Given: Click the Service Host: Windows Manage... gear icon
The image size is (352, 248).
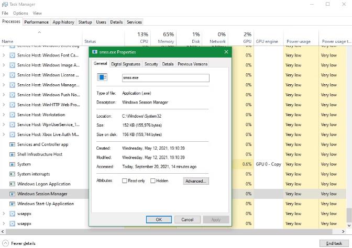Looking at the screenshot, I should click(x=12, y=85).
